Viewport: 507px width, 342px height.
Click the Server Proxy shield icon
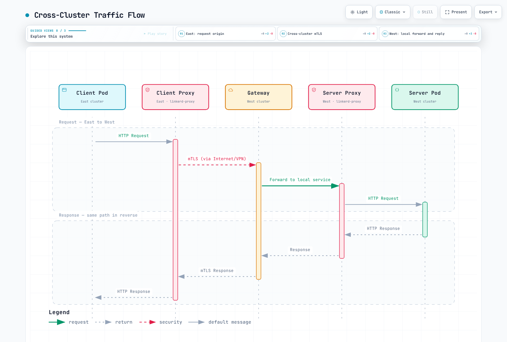(x=314, y=90)
